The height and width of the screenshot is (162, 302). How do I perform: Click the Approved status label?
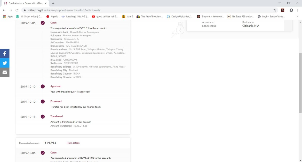tap(56, 86)
